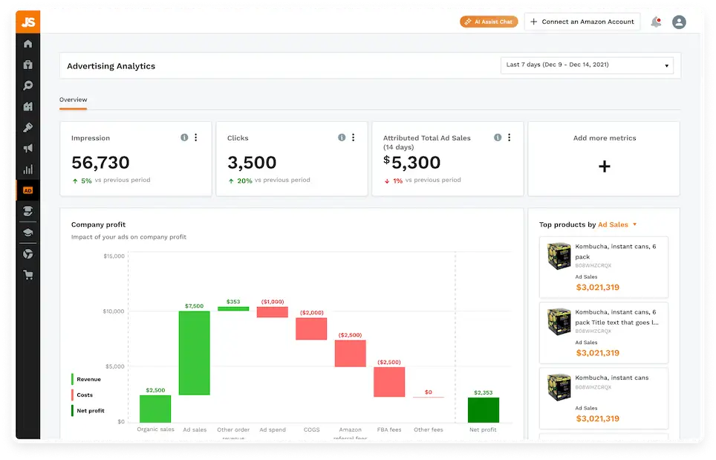Click the shopping cart icon in the sidebar
The width and height of the screenshot is (716, 460).
point(27,274)
